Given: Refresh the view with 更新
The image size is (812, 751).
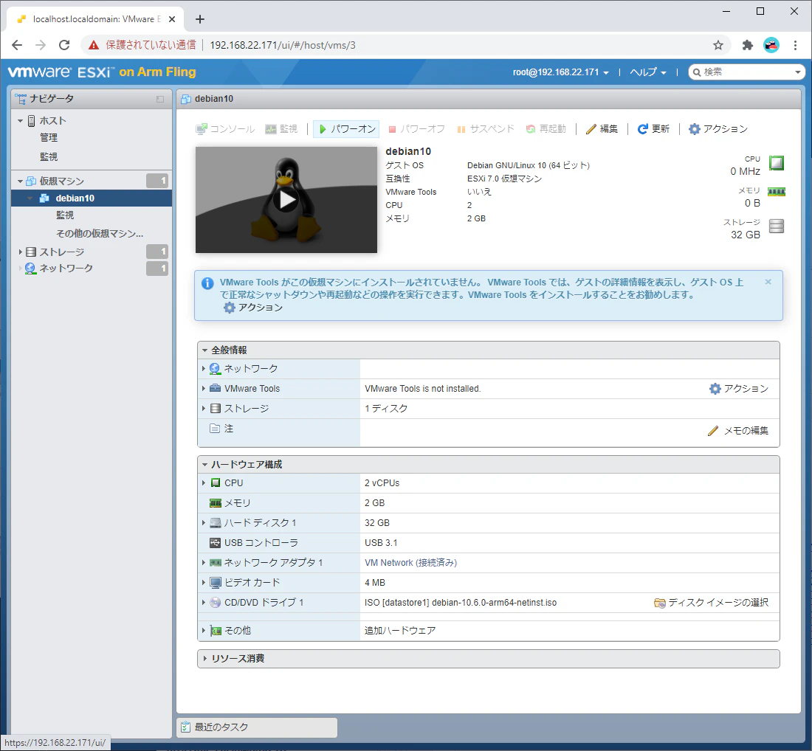Looking at the screenshot, I should point(653,129).
